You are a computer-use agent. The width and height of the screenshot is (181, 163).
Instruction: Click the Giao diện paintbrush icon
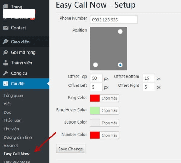pyautogui.click(x=5, y=42)
